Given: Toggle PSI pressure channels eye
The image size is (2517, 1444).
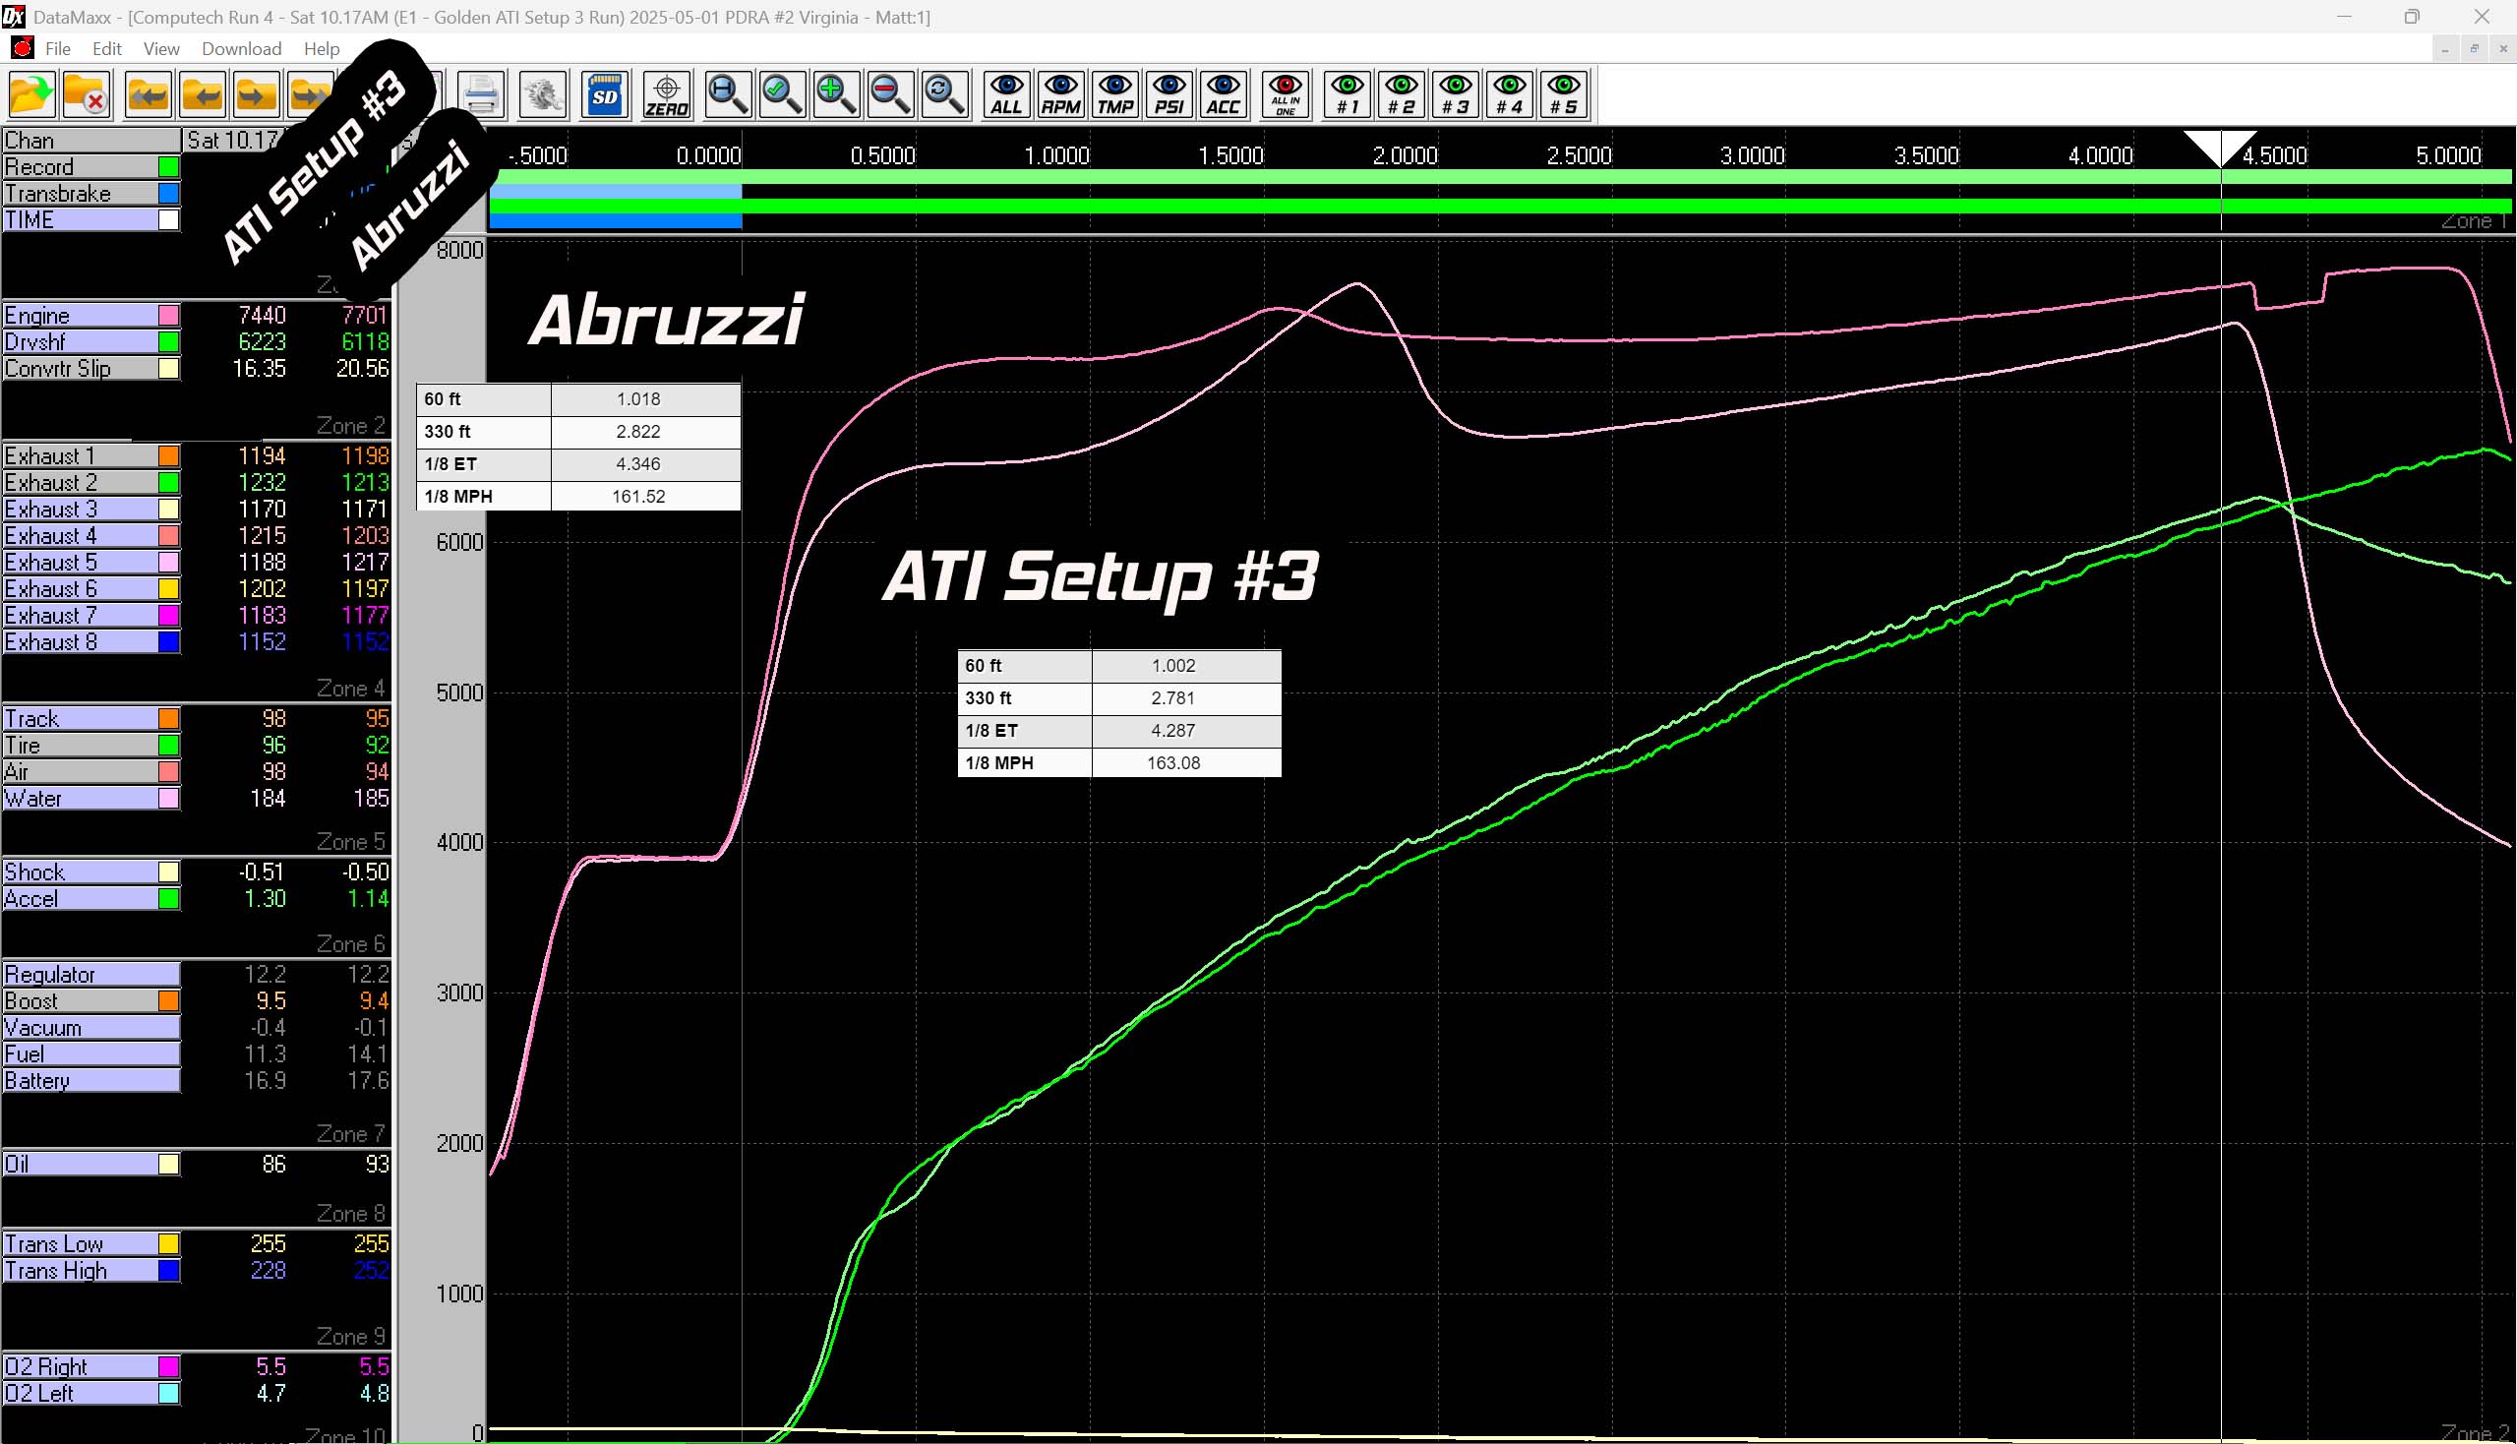Looking at the screenshot, I should [1169, 95].
